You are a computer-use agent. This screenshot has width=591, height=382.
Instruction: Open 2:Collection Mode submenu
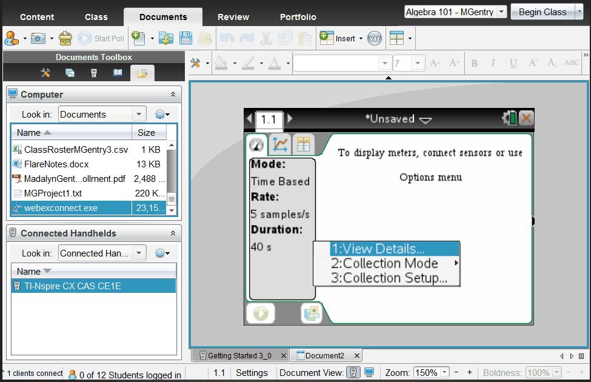[x=387, y=263]
